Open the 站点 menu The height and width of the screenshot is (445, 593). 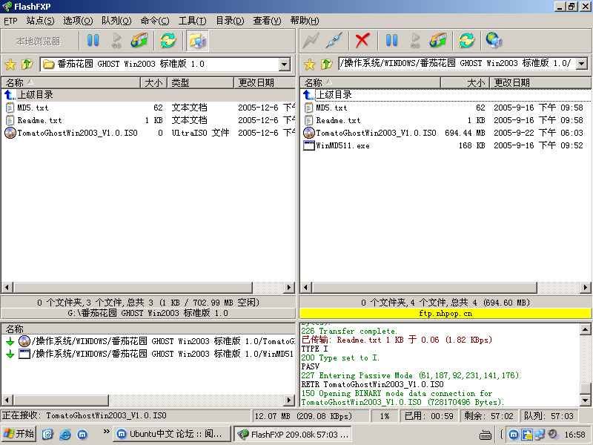[x=40, y=21]
